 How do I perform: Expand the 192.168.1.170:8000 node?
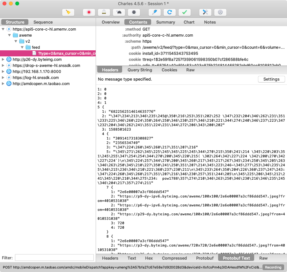pyautogui.click(x=3, y=71)
